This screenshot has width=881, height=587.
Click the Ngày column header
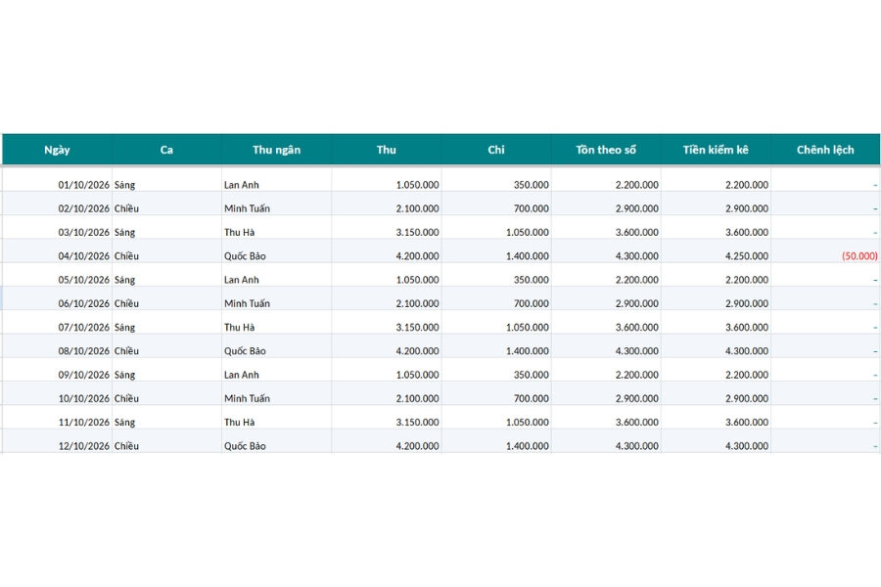point(57,150)
